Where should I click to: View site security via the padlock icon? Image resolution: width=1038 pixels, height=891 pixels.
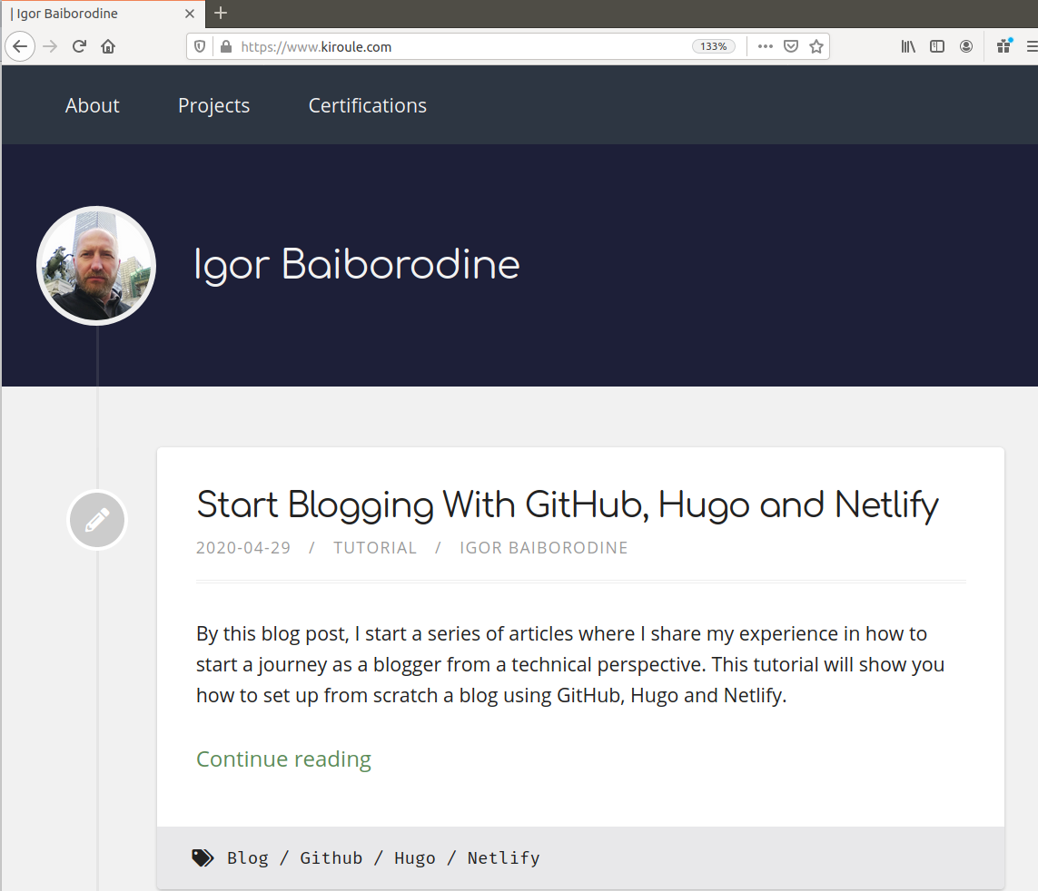pos(226,46)
